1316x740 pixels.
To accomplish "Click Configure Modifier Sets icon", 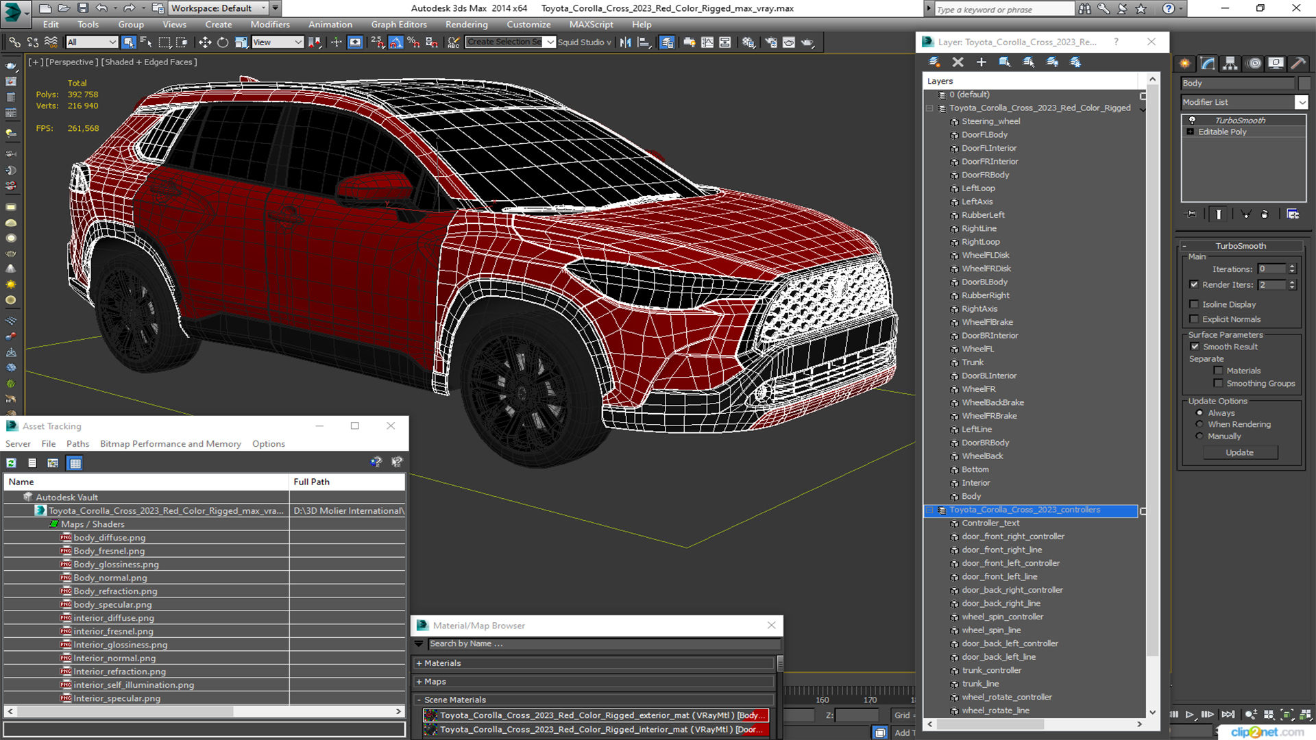I will (x=1293, y=214).
